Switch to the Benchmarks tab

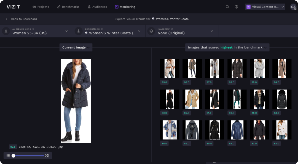coord(68,7)
